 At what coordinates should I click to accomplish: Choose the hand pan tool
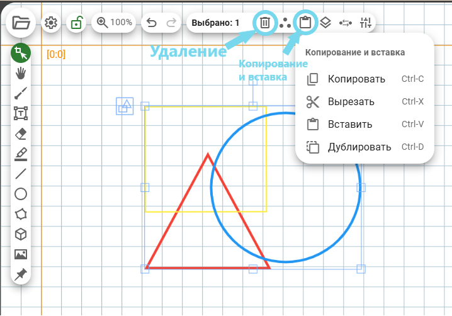pos(21,74)
